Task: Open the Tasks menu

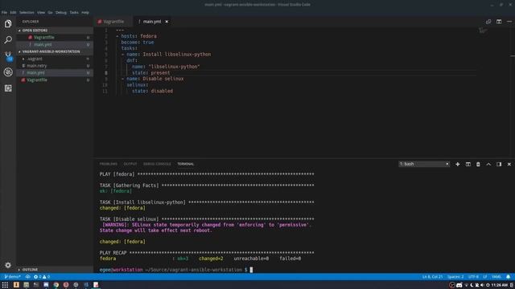Action: 74,13
